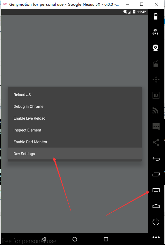Tap the Android back triangle navigation button
The width and height of the screenshot is (165, 245).
point(44,239)
